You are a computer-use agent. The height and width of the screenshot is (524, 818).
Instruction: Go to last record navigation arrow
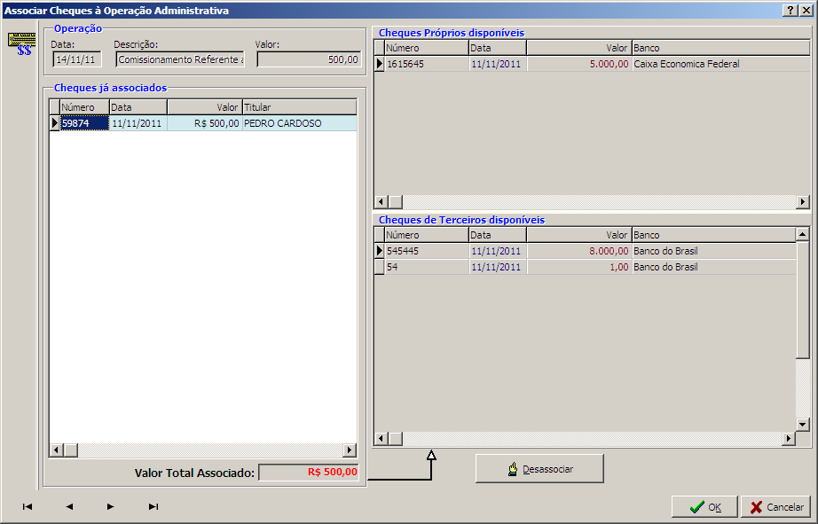point(153,506)
